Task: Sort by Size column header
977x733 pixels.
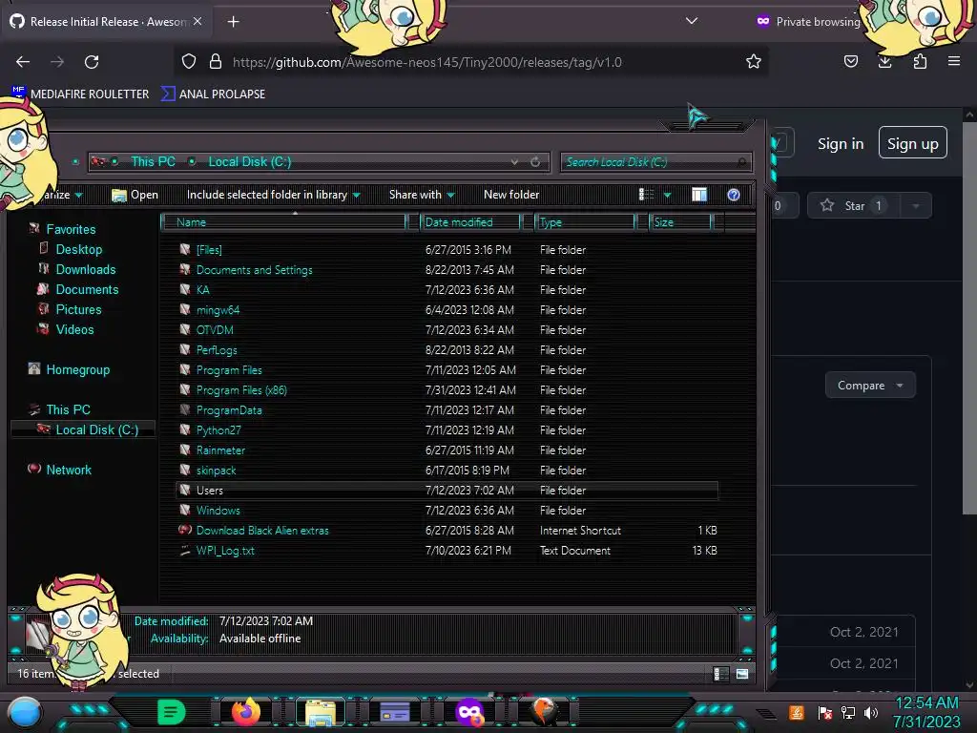Action: coord(681,222)
